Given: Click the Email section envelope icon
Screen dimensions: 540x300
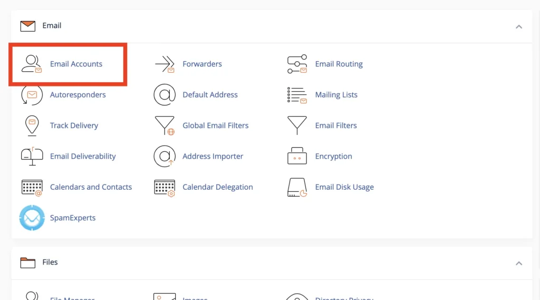Looking at the screenshot, I should coord(27,26).
